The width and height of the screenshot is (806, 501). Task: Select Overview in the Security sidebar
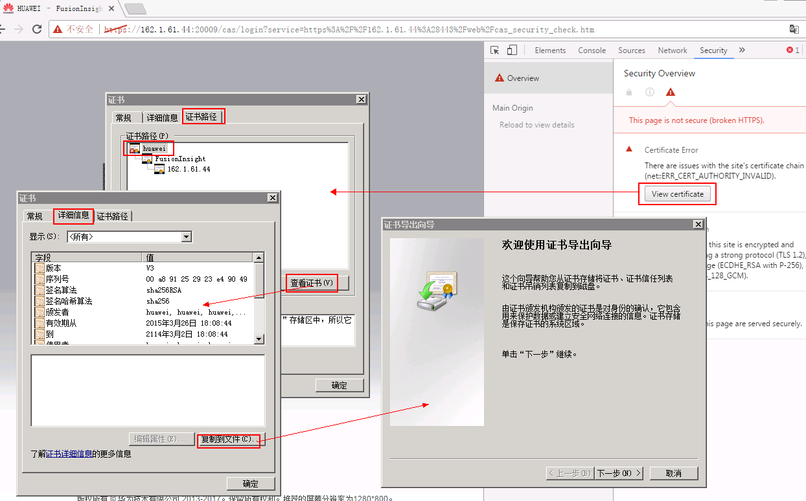(548, 78)
